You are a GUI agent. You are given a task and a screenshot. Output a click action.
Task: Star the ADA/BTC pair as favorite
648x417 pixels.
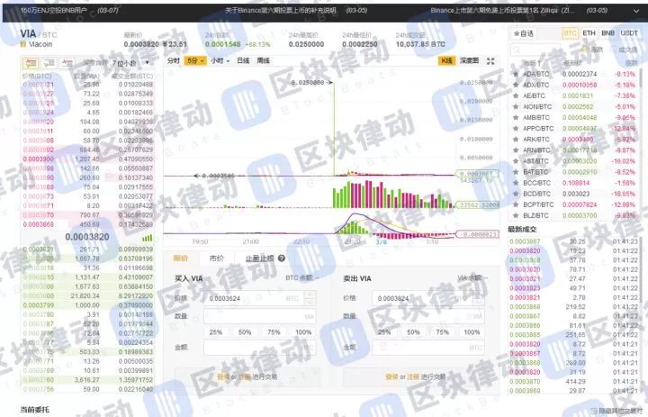click(x=515, y=74)
